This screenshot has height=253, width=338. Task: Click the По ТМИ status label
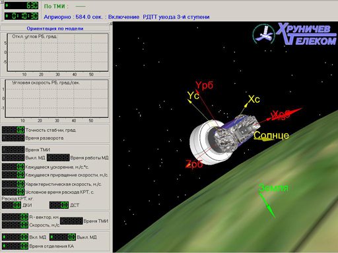click(56, 6)
